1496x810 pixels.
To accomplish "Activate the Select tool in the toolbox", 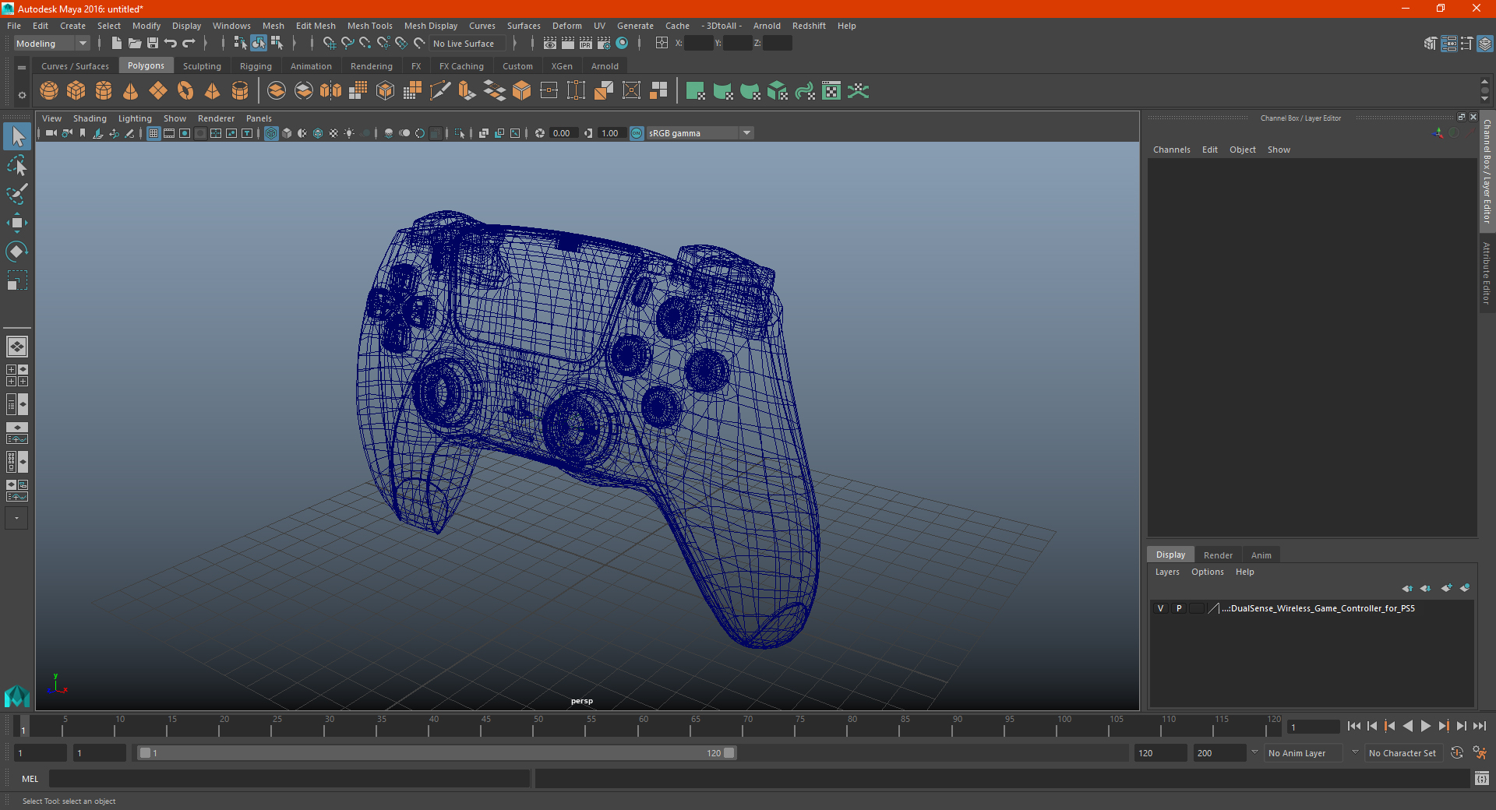I will click(x=17, y=137).
